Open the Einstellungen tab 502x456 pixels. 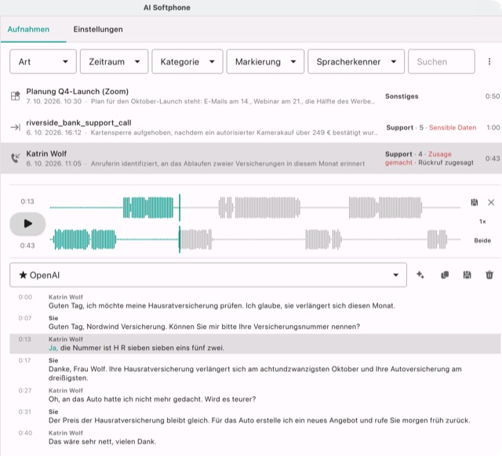(x=98, y=30)
